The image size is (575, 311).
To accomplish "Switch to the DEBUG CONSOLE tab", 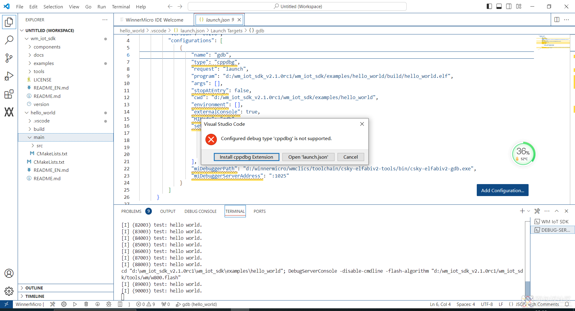I will tap(200, 211).
